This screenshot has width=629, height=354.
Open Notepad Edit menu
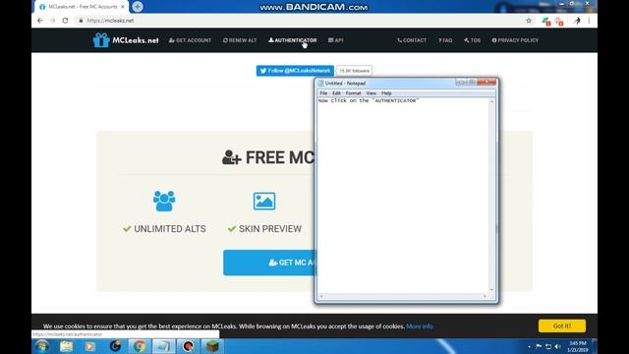click(336, 93)
